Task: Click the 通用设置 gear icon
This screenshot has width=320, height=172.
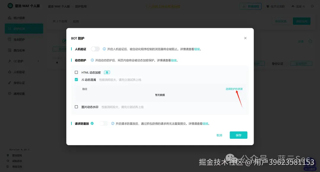Action: pyautogui.click(x=9, y=93)
